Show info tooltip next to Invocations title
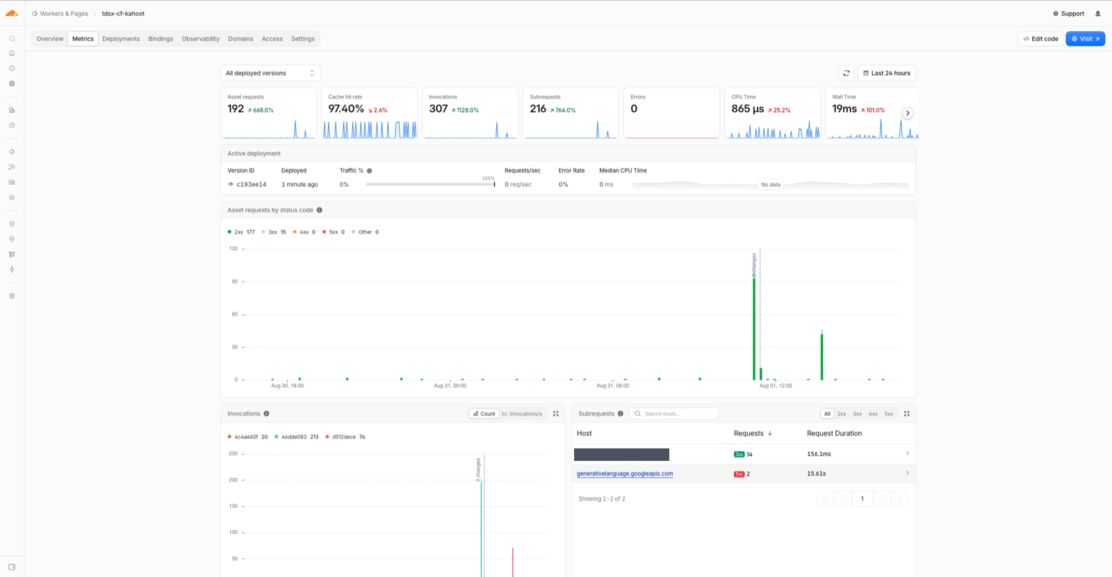The image size is (1112, 577). (266, 414)
